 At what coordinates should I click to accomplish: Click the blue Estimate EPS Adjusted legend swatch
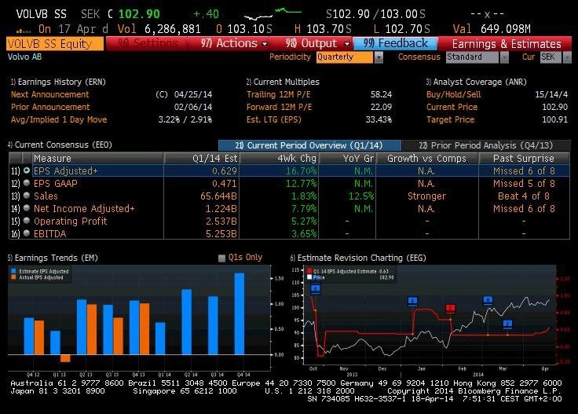click(x=13, y=271)
